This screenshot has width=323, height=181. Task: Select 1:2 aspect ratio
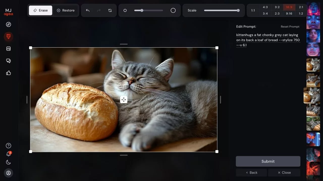coord(301,14)
